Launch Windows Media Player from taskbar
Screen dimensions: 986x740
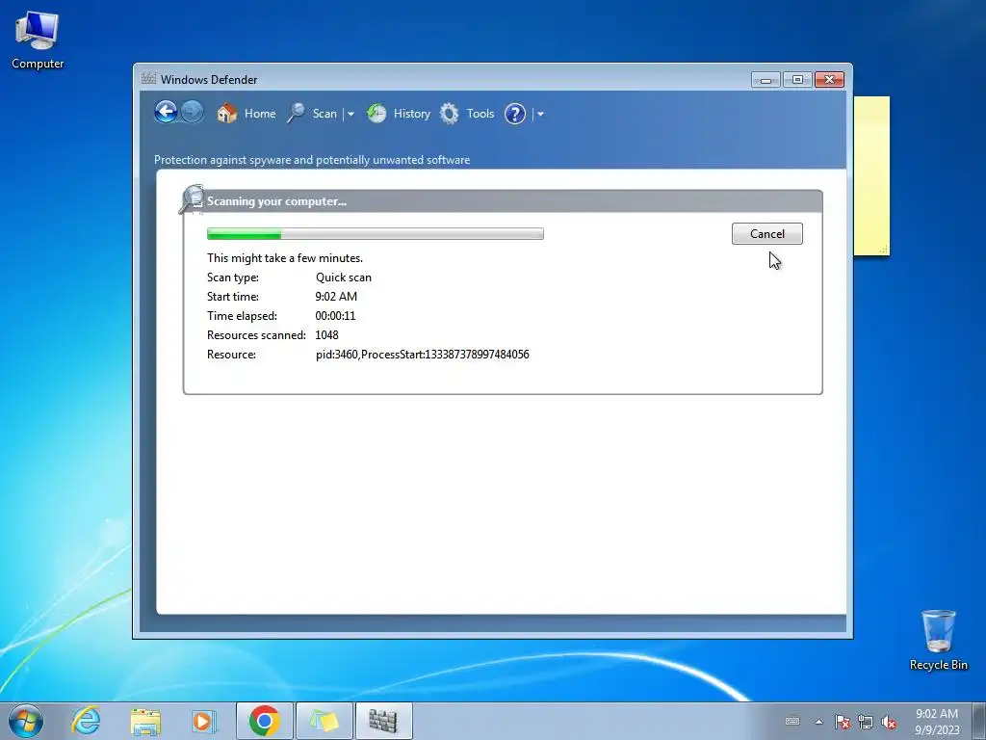204,721
